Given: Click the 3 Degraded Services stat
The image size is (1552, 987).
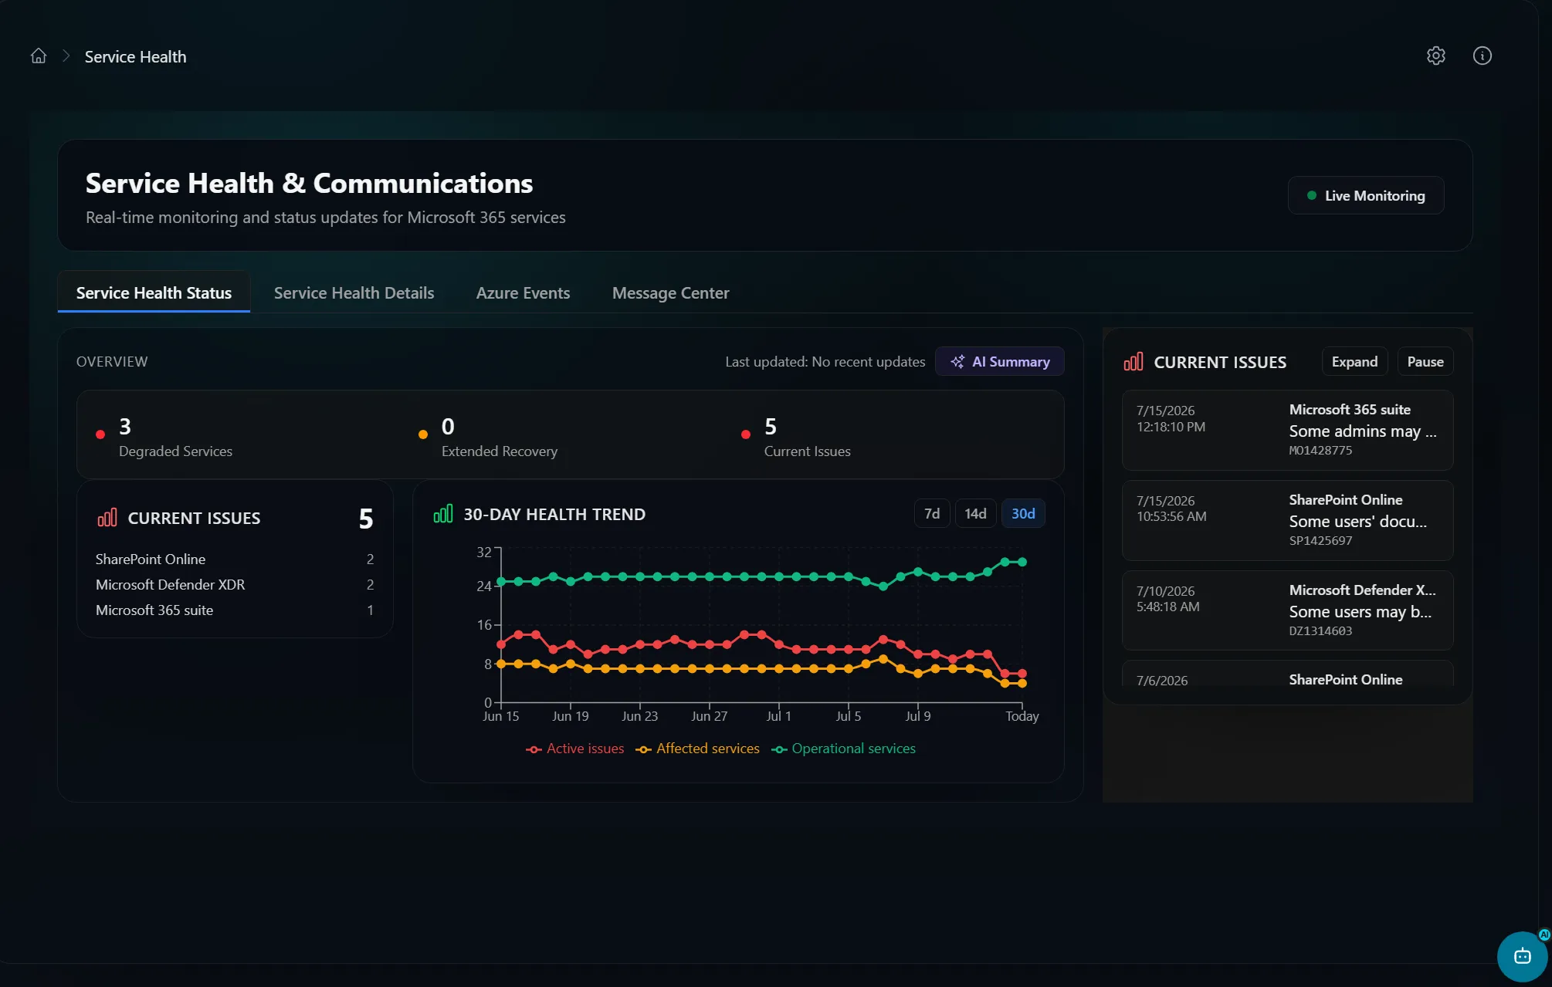Looking at the screenshot, I should tap(175, 437).
